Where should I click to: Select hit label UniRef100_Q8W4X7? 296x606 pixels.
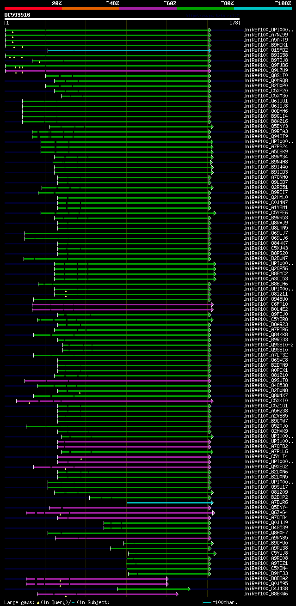[265, 396]
